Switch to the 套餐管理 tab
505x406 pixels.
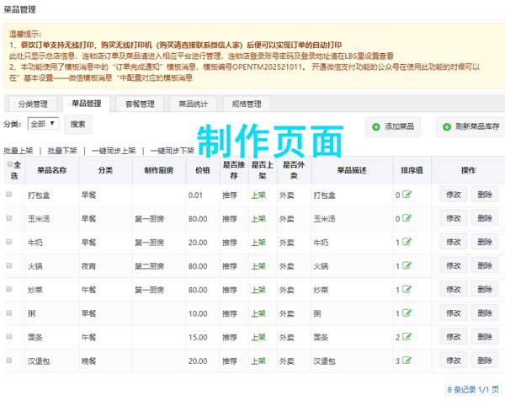tap(140, 104)
